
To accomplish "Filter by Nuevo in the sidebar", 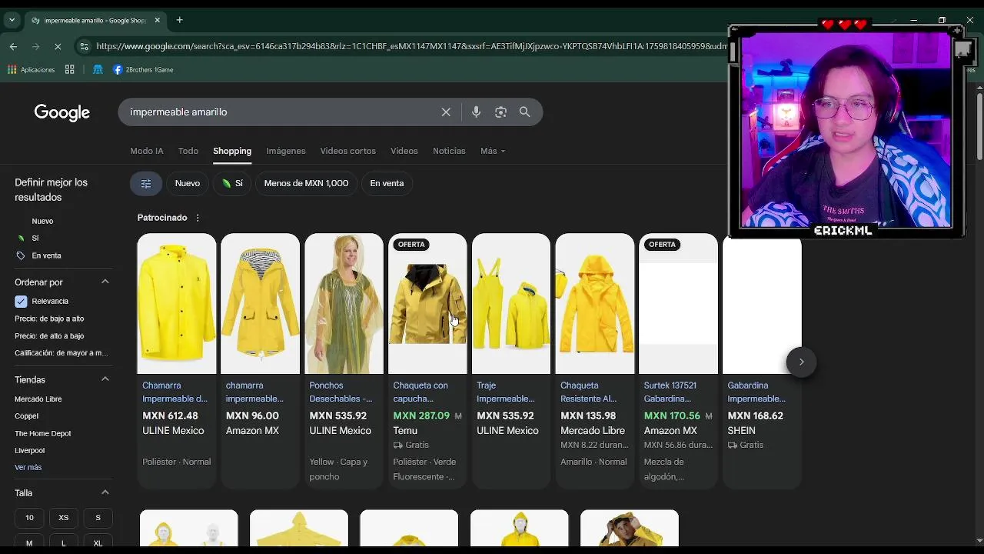I will point(42,221).
